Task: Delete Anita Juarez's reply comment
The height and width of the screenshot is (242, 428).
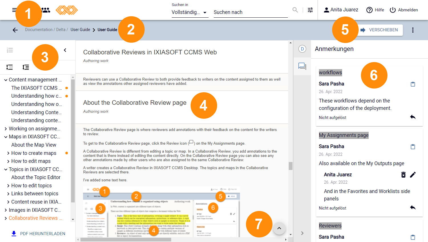Action: coord(403,175)
